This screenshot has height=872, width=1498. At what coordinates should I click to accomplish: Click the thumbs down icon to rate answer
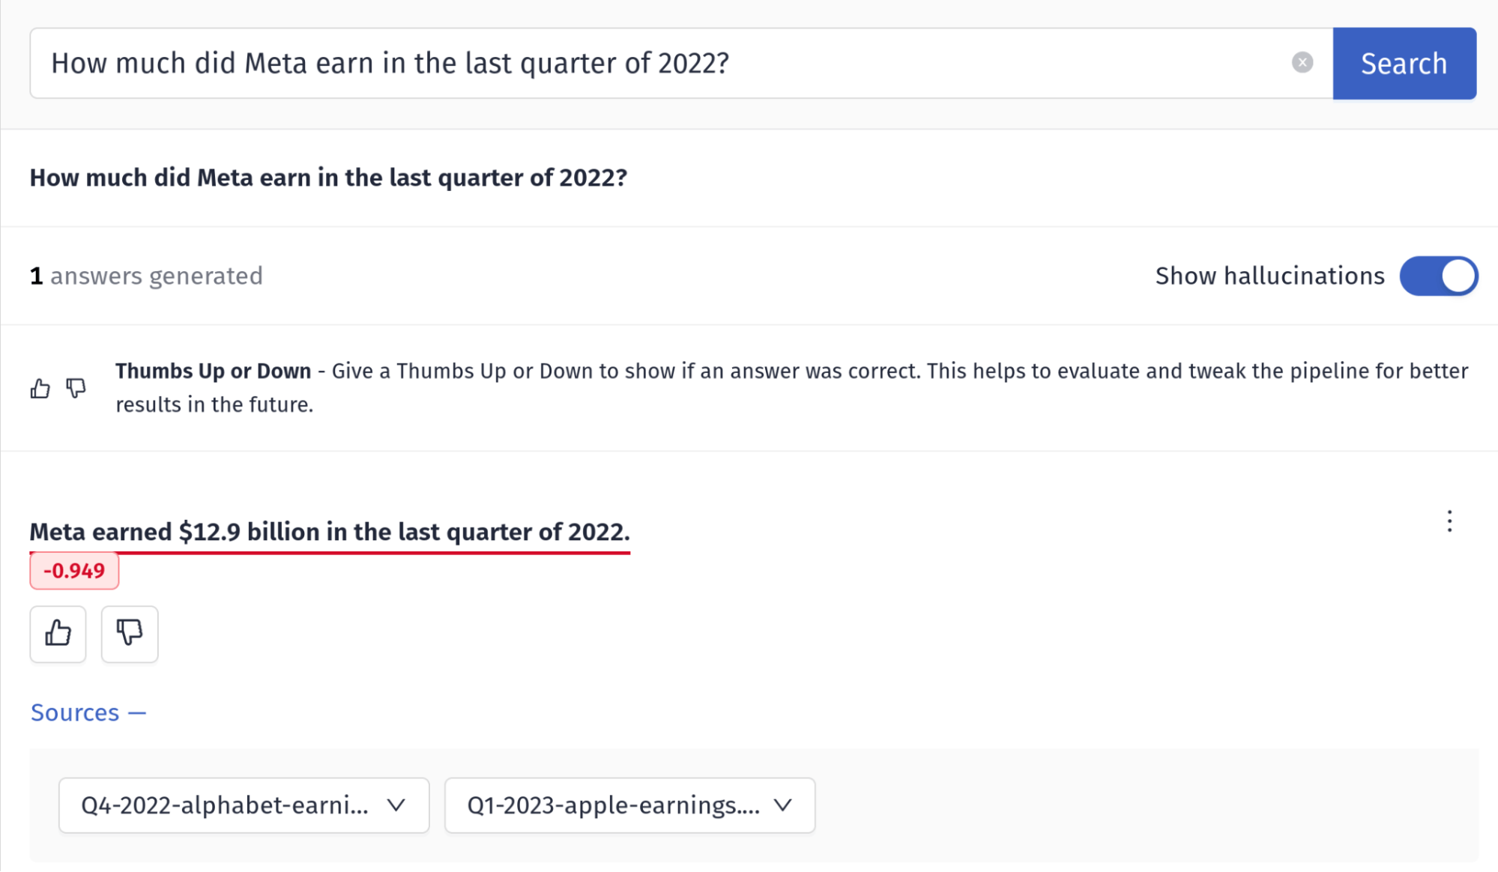(x=129, y=632)
